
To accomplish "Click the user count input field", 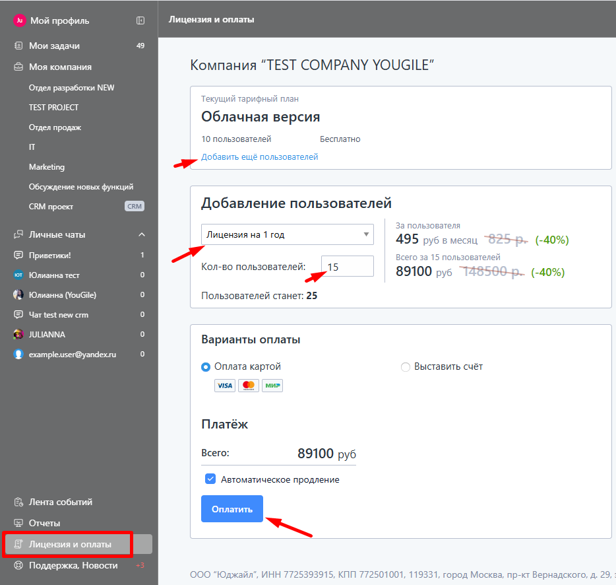I will click(x=348, y=267).
